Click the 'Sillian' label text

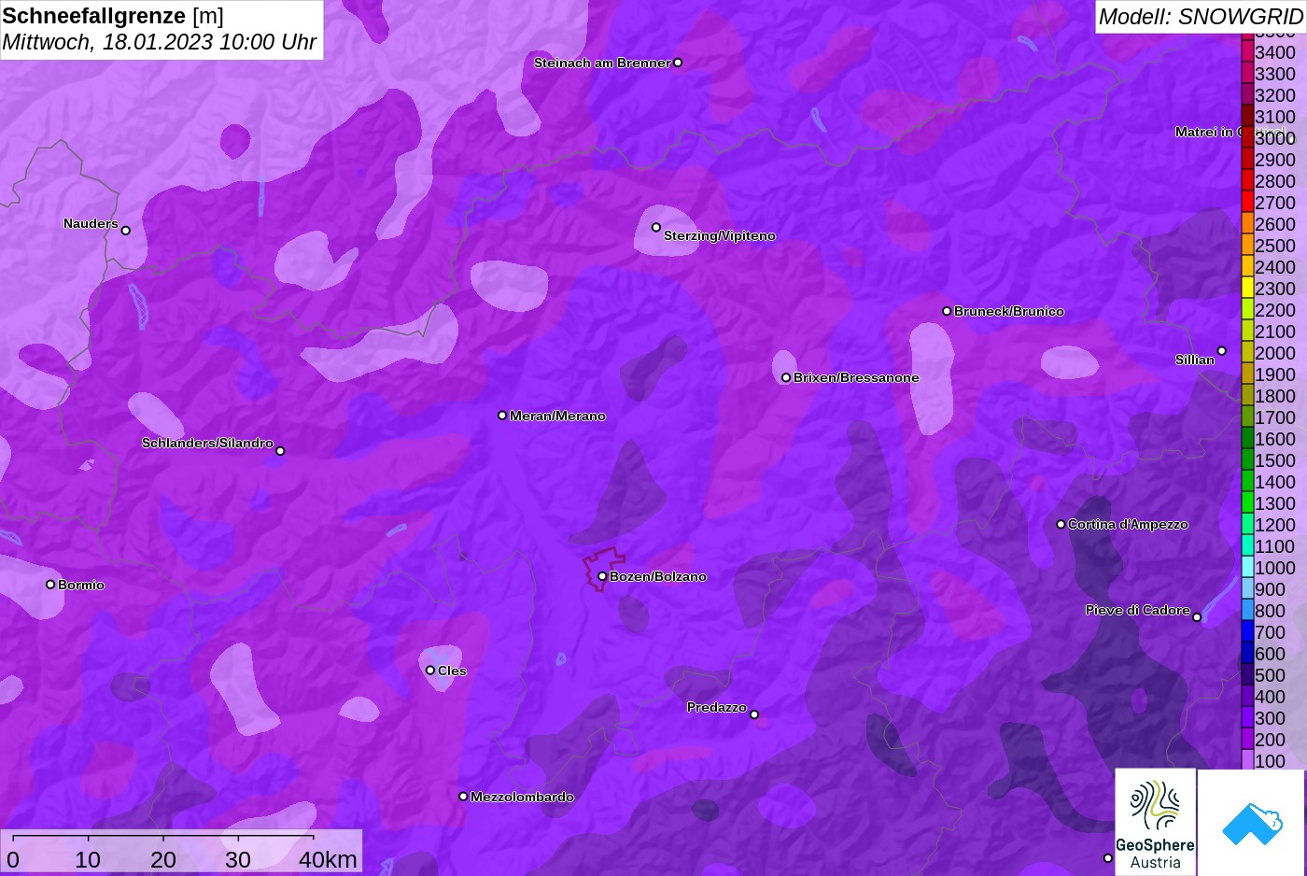point(1195,360)
